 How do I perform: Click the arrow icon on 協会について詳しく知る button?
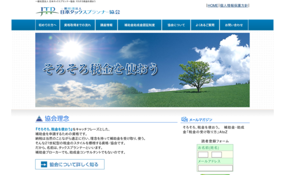(x=43, y=164)
